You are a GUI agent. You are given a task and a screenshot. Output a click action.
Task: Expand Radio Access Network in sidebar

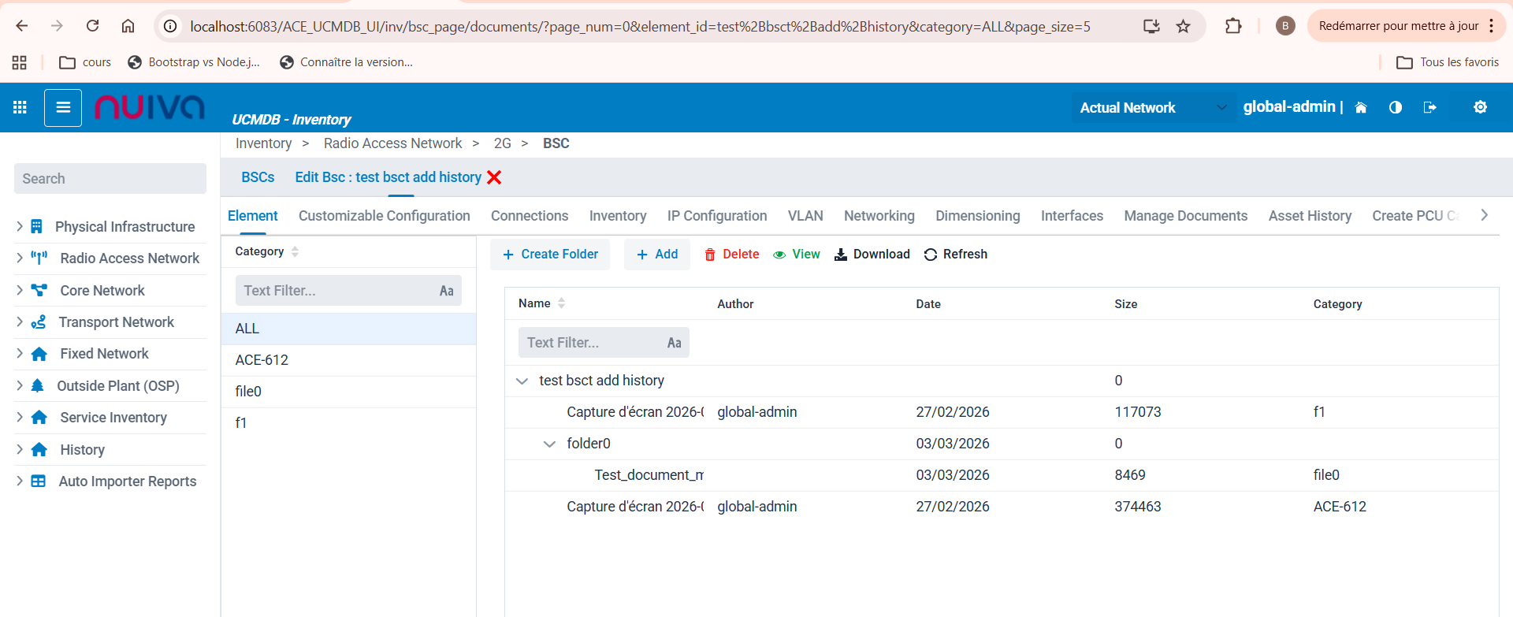pyautogui.click(x=20, y=258)
